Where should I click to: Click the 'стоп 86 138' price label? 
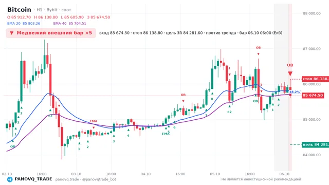point(315,79)
